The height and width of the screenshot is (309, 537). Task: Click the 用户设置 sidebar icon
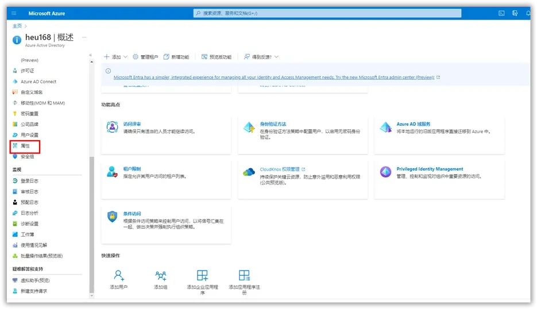(x=15, y=134)
